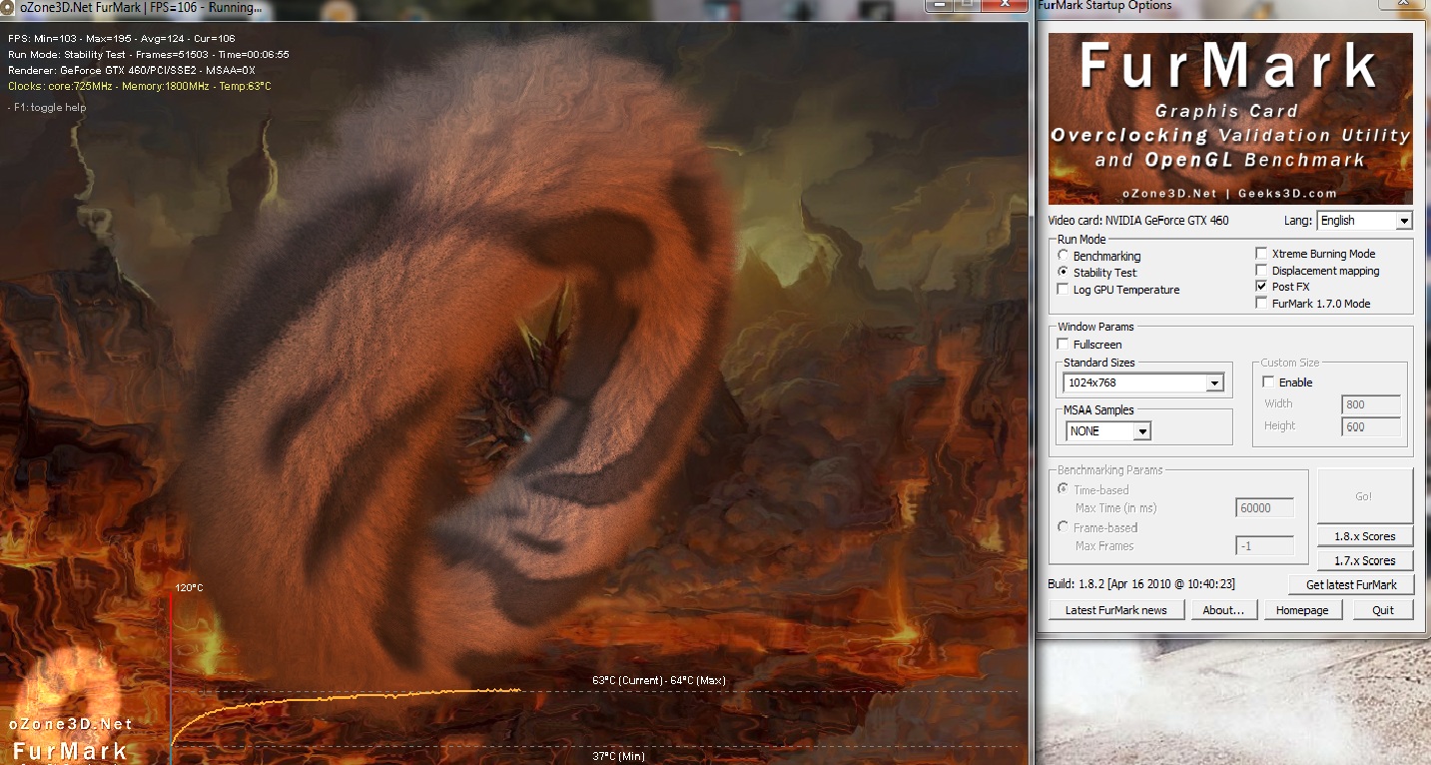Click the '63°C (Current) - 64°C (Max)' label

click(659, 680)
